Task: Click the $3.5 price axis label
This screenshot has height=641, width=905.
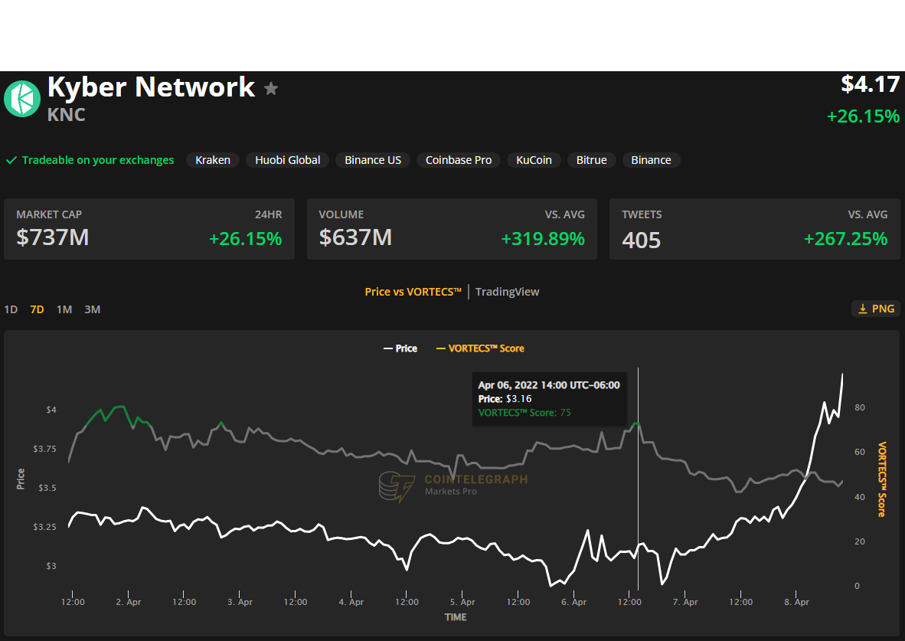Action: [47, 488]
